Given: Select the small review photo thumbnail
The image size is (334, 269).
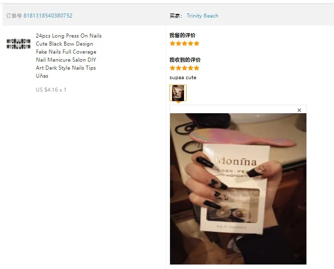Looking at the screenshot, I should coord(178,93).
